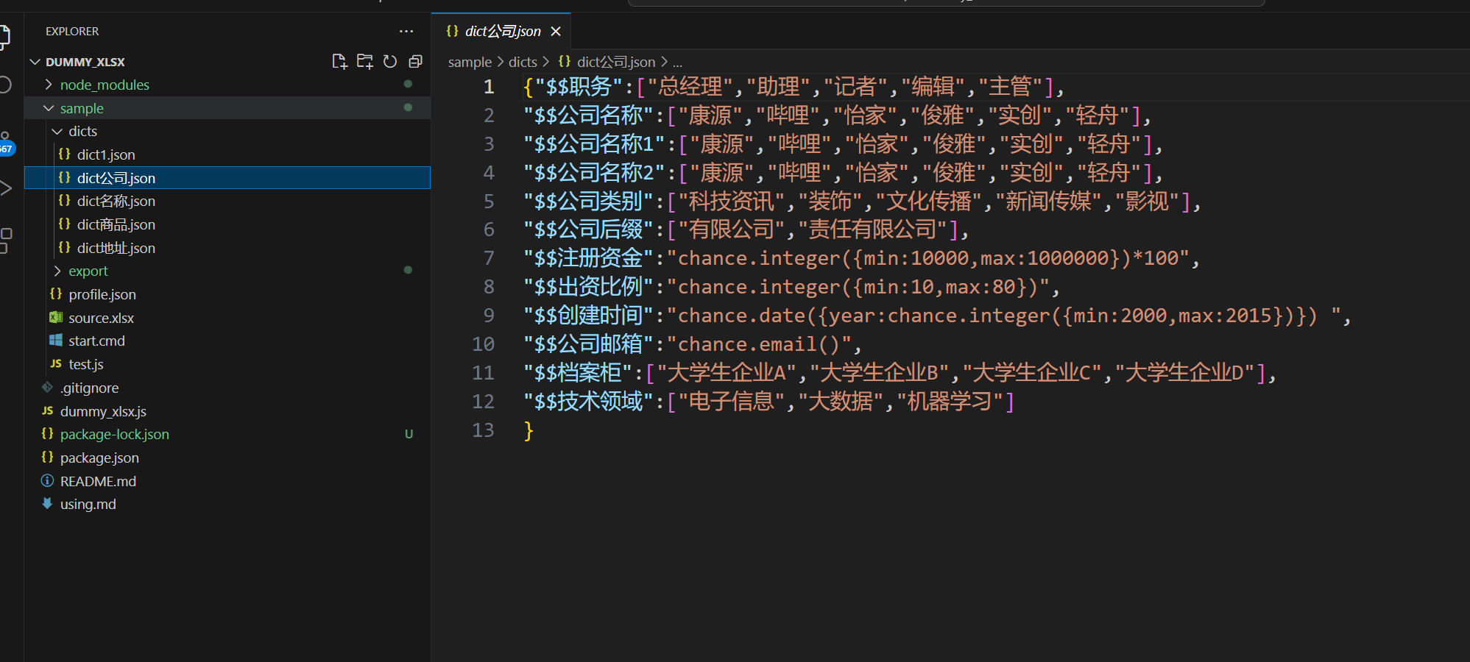This screenshot has width=1470, height=662.
Task: Click the braces icon beside package.json
Action: click(x=47, y=457)
